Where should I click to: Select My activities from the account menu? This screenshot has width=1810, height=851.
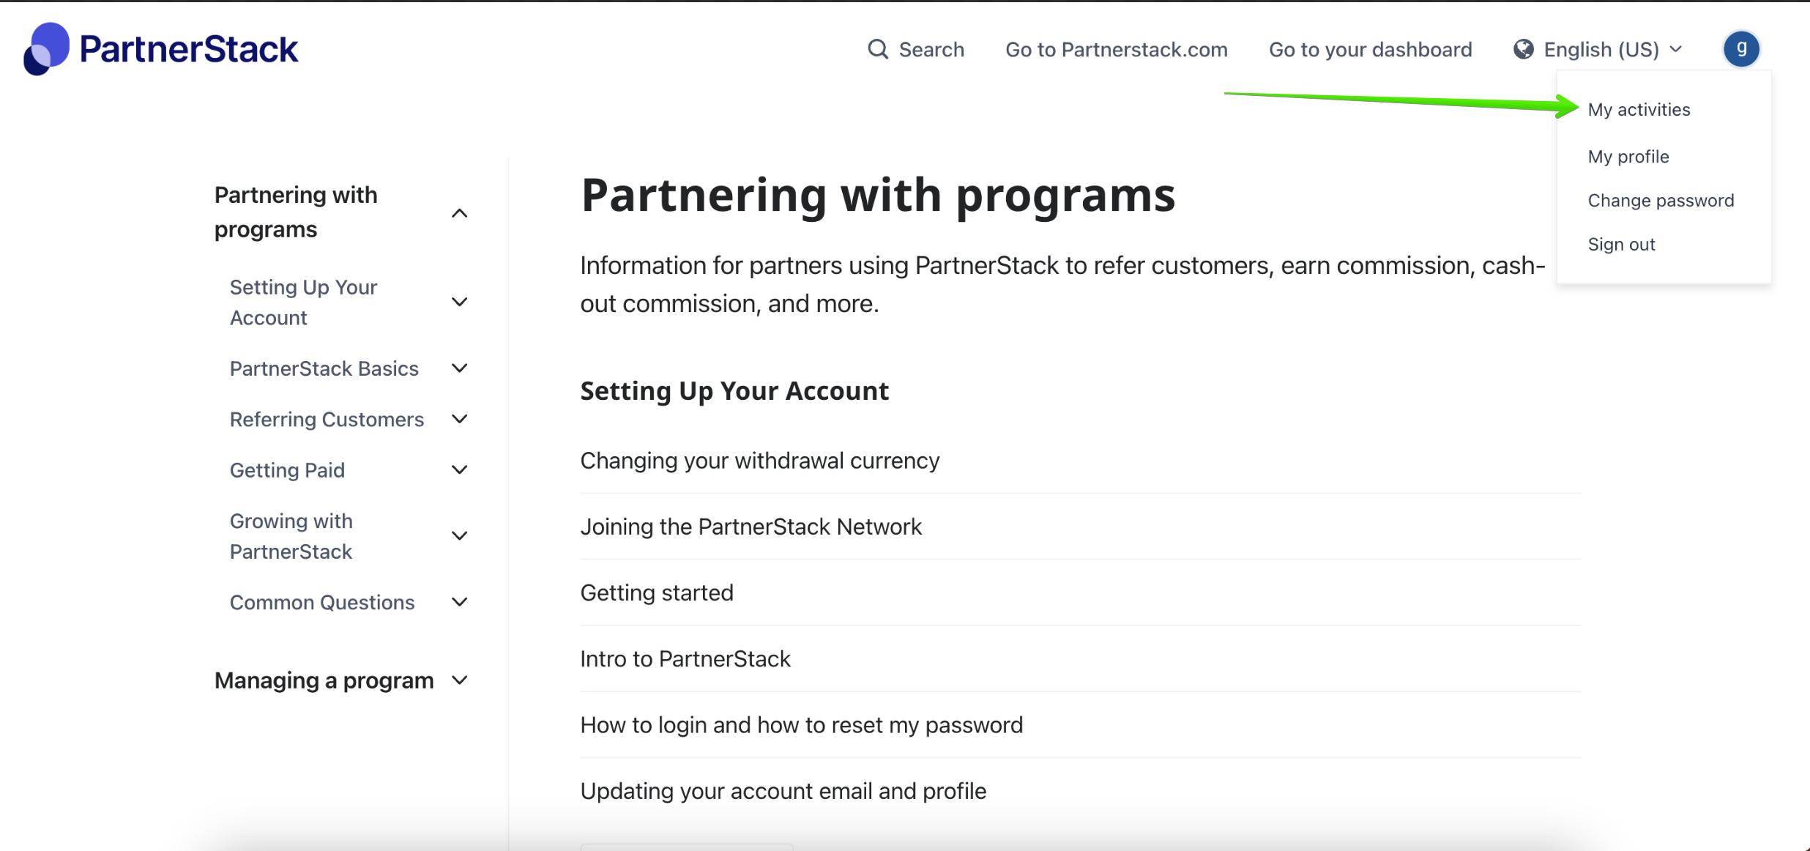[x=1639, y=108]
